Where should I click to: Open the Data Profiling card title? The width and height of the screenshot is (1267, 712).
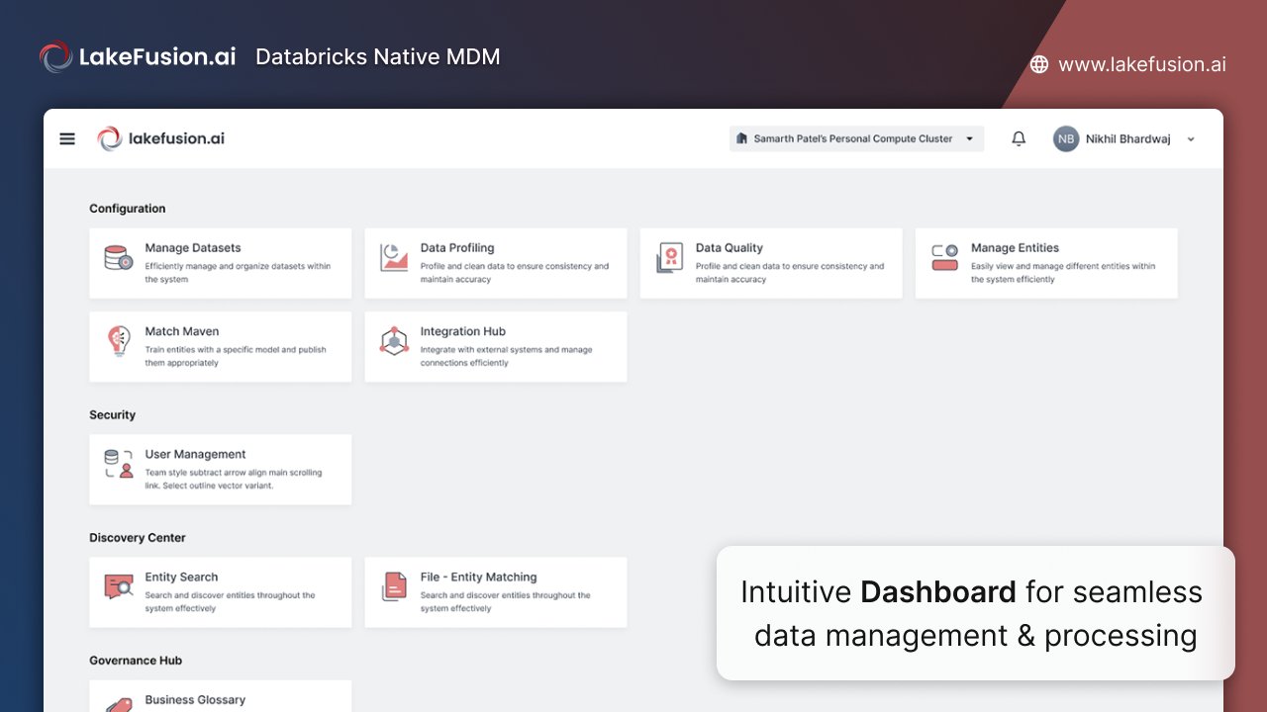[x=457, y=248]
